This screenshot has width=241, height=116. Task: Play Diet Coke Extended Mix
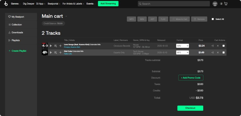(x=51, y=53)
